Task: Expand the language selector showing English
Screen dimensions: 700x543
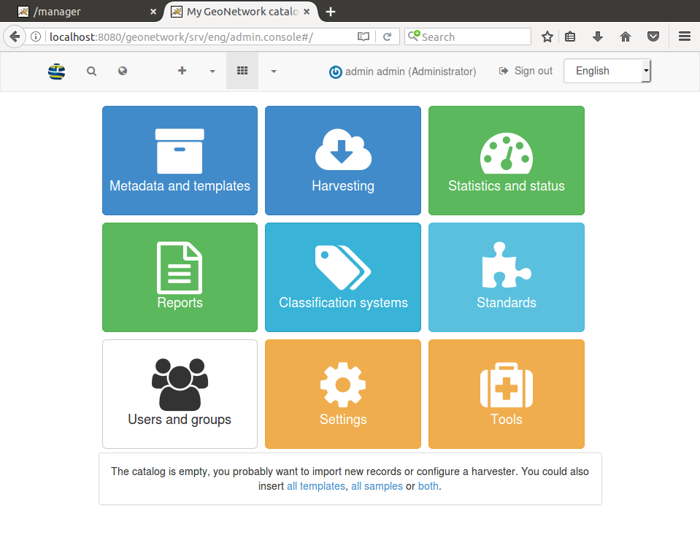Action: 607,72
